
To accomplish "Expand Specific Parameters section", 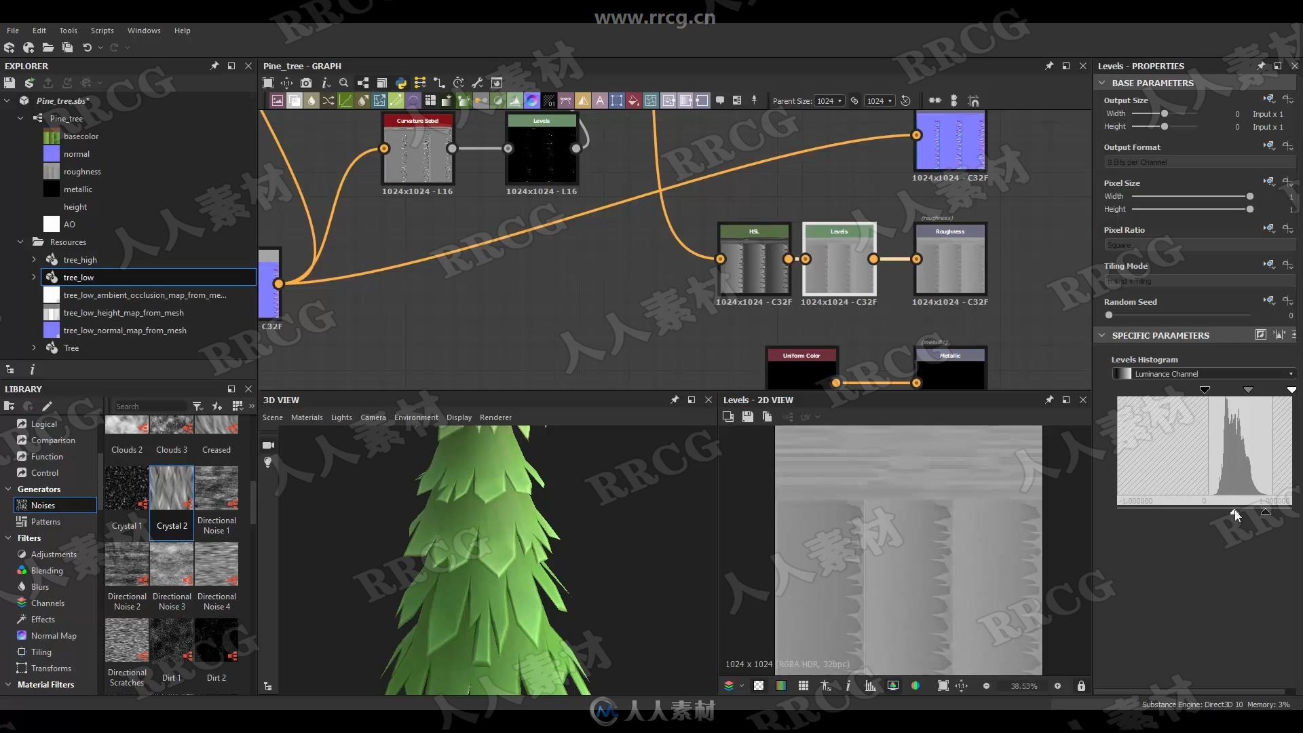I will tap(1101, 335).
